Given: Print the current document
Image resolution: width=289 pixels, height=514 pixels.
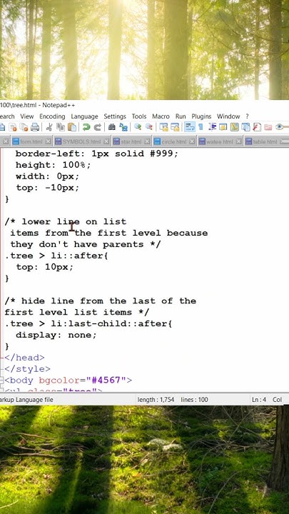Looking at the screenshot, I should coord(35,127).
